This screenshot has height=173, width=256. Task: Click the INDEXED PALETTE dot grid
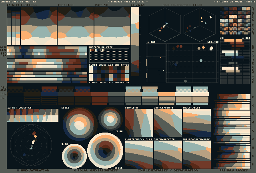(x=109, y=56)
